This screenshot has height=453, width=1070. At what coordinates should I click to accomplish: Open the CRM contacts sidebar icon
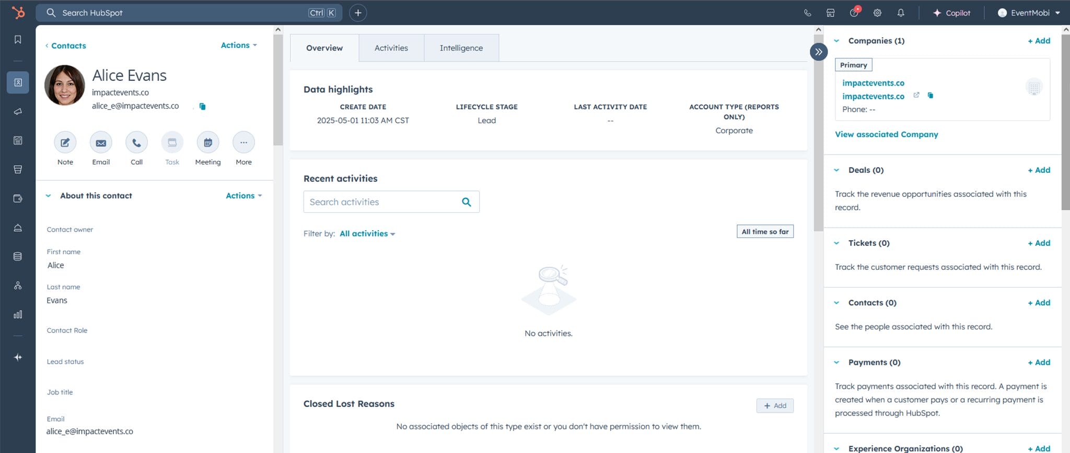[18, 82]
